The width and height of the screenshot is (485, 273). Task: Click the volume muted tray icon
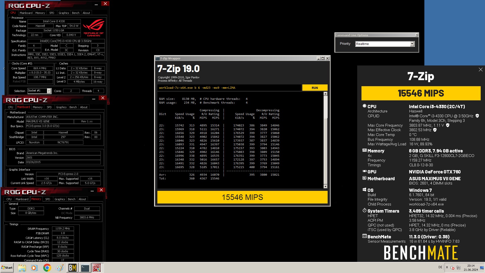(452, 268)
